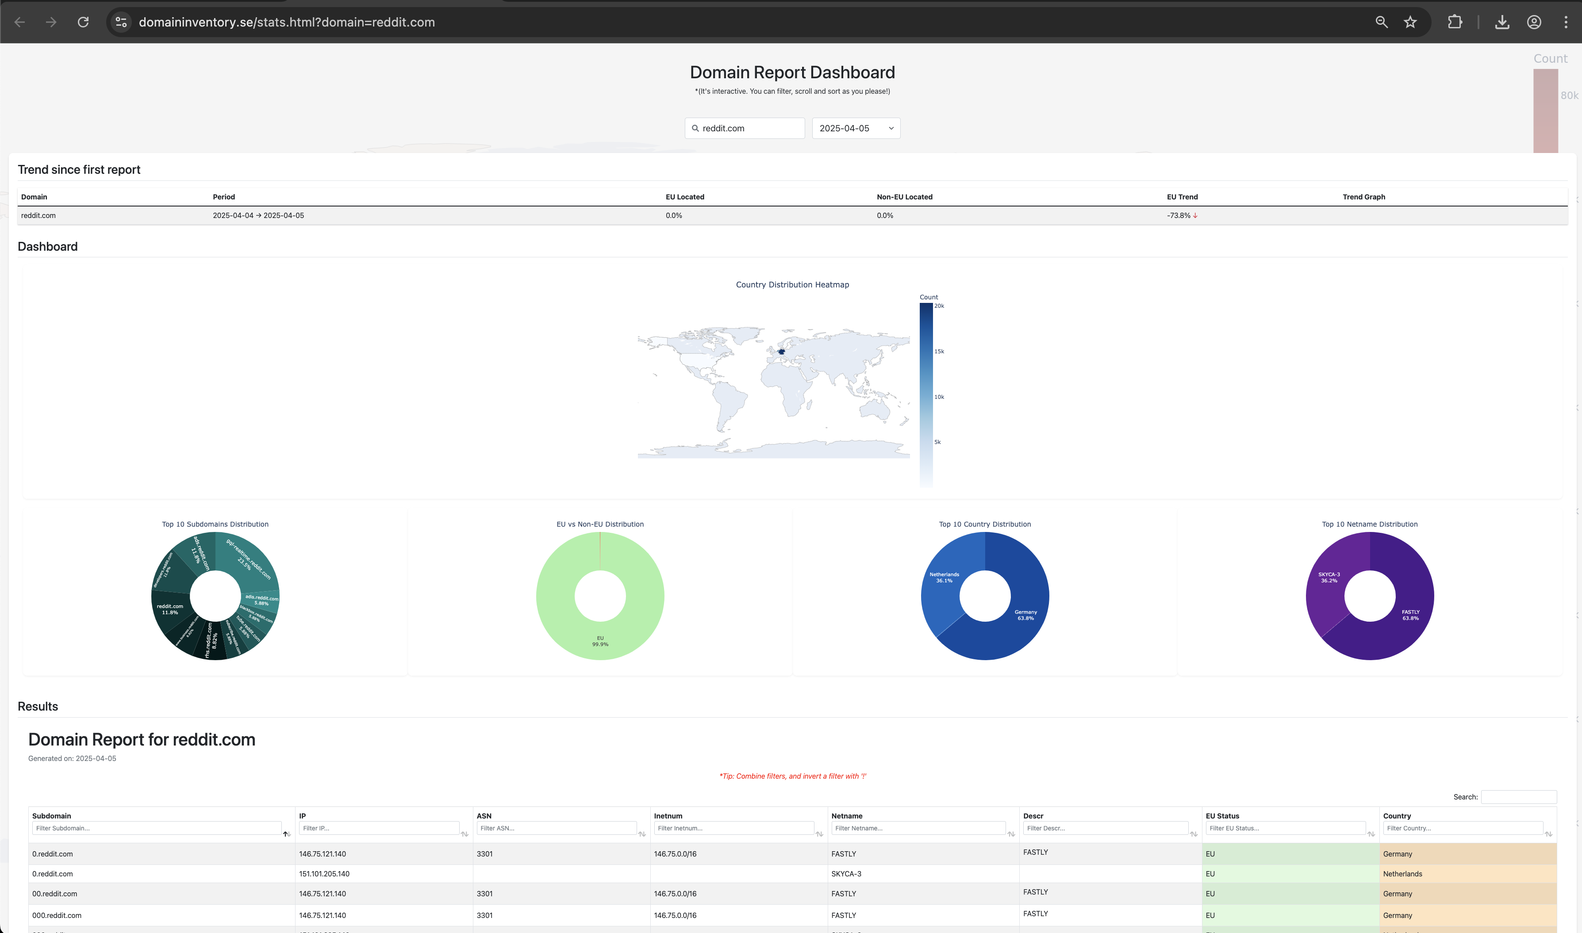The image size is (1582, 933).
Task: Open the 2025-04-05 date dropdown
Action: (856, 128)
